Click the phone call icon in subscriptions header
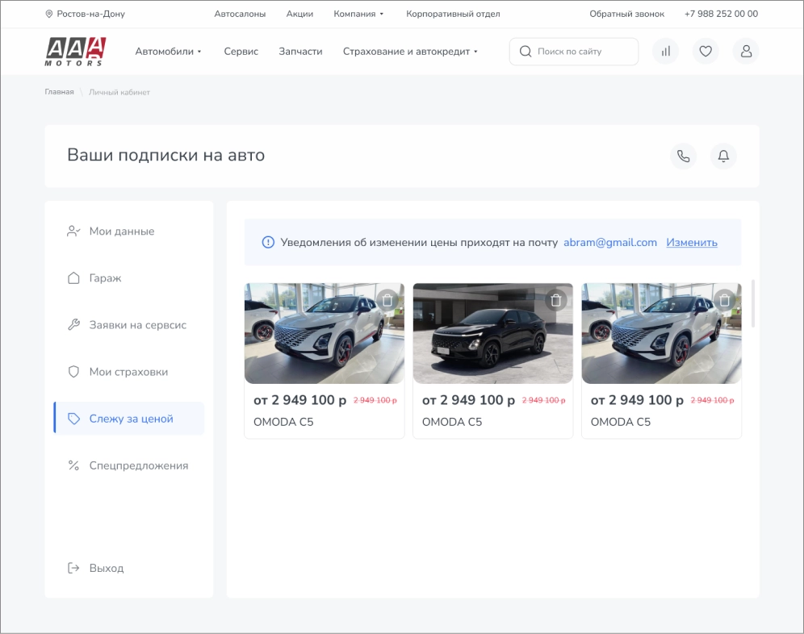804x634 pixels. pos(684,156)
